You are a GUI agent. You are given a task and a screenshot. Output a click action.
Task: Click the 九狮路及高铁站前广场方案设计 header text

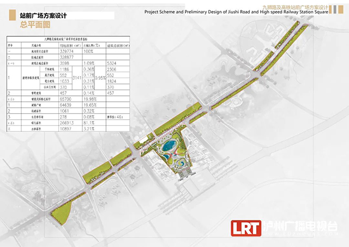(x=295, y=4)
